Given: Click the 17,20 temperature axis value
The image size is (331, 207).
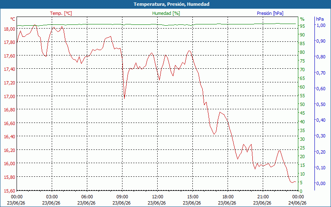Looking at the screenshot, I should (10, 83).
